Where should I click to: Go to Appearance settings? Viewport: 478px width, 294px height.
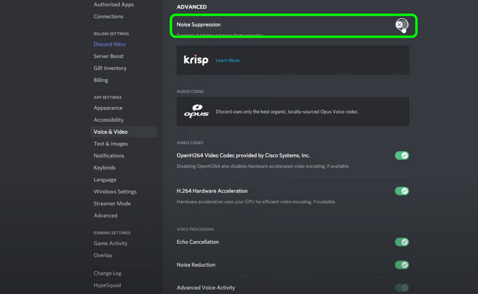click(108, 108)
